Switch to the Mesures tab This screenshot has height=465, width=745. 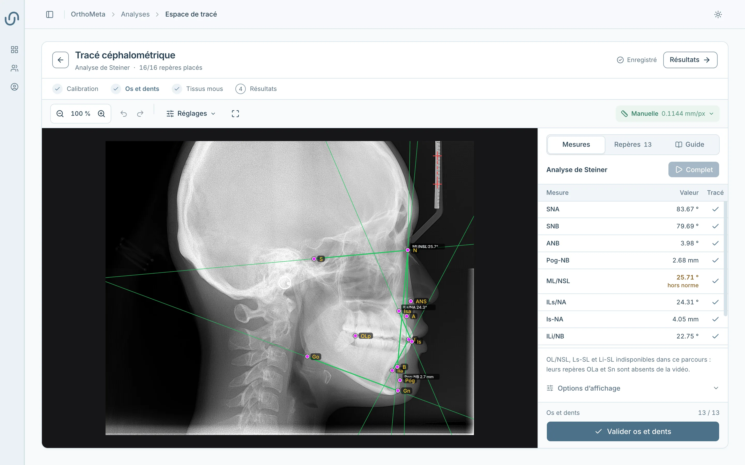click(576, 145)
